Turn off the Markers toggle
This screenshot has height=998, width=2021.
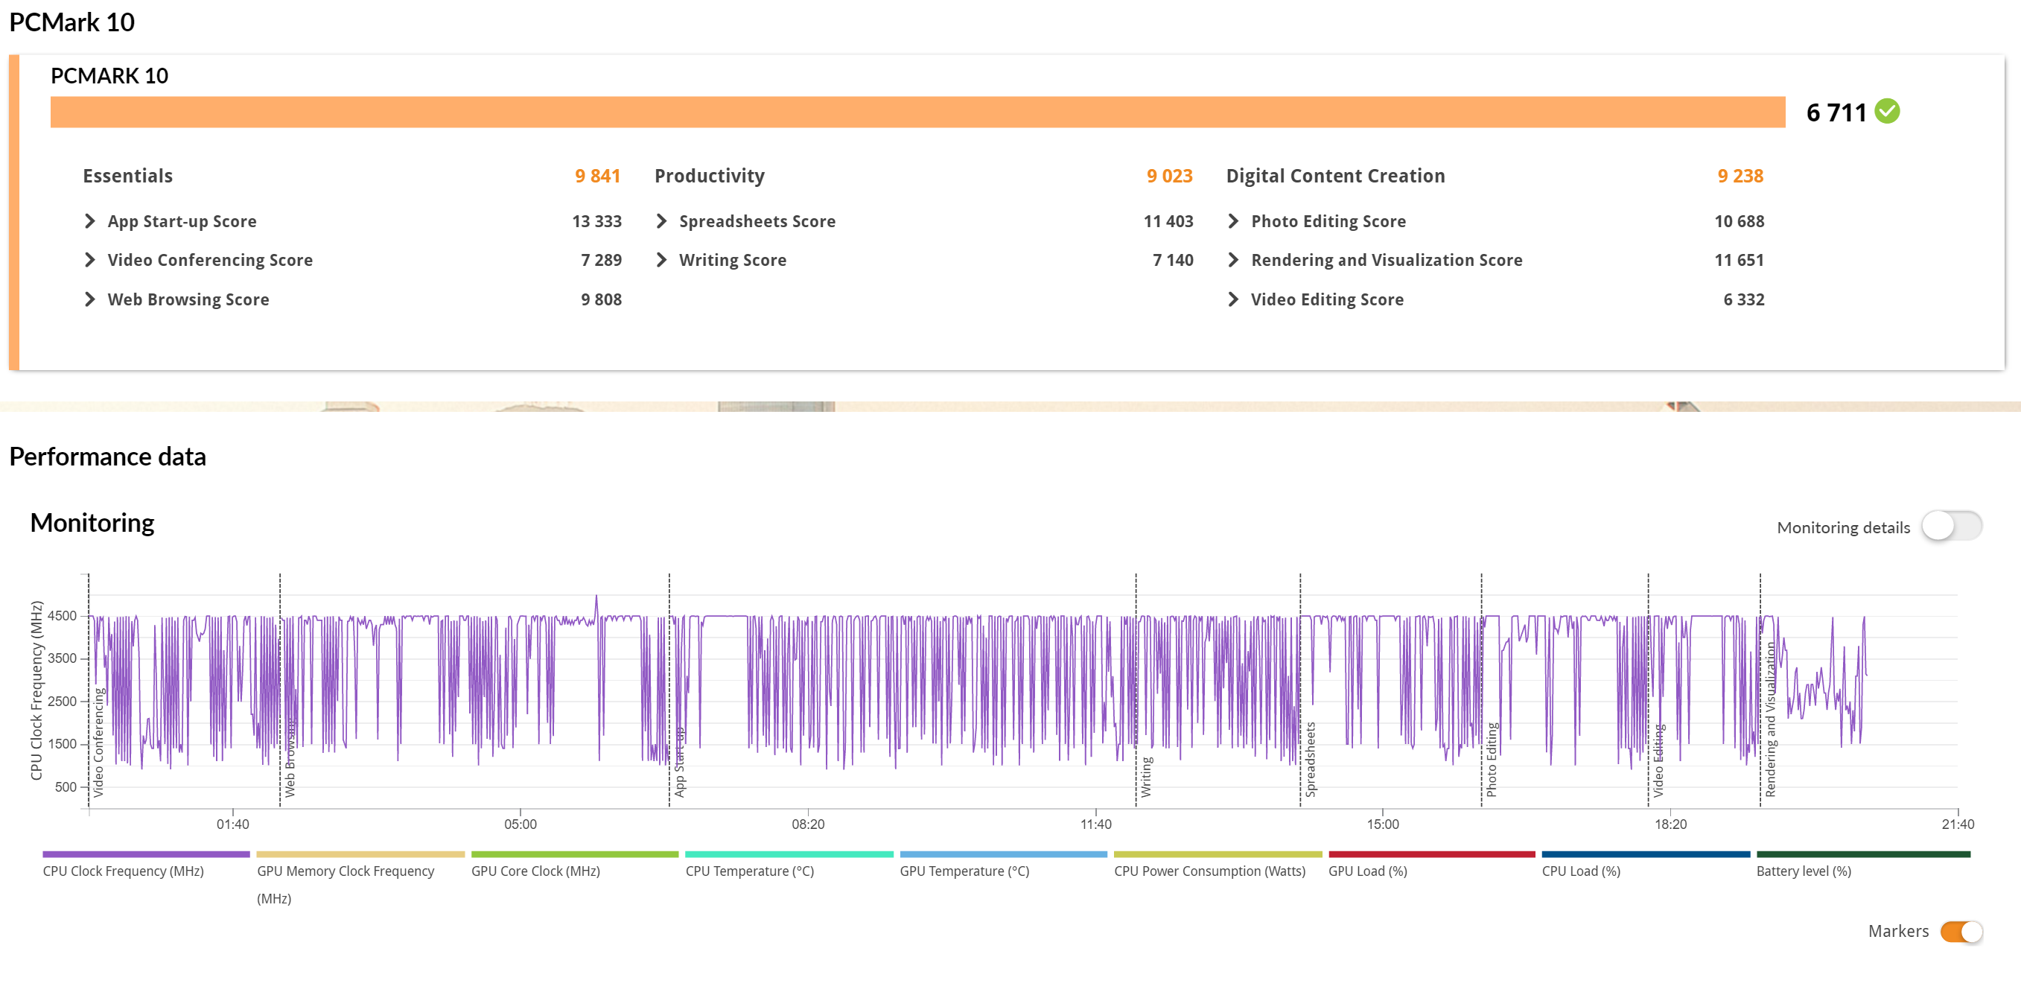(x=1961, y=931)
